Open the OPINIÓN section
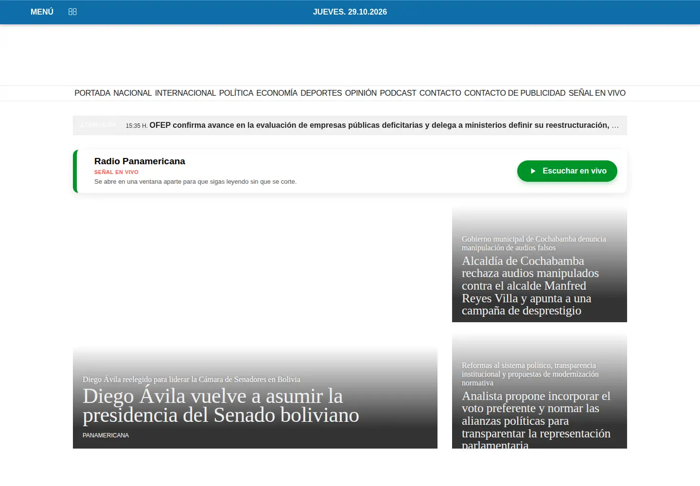This screenshot has width=700, height=486. pos(361,93)
